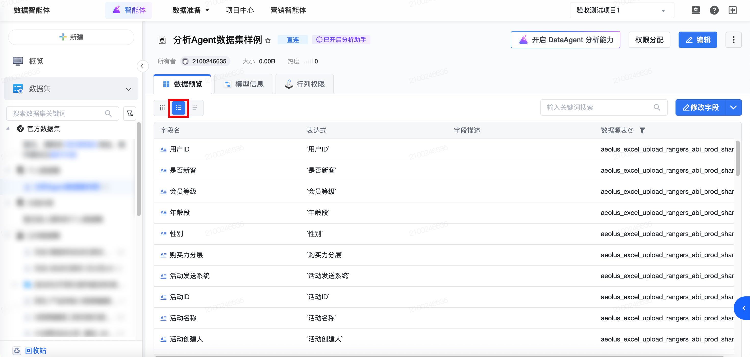
Task: Collapse the left sidebar with arrow button
Action: pyautogui.click(x=142, y=66)
